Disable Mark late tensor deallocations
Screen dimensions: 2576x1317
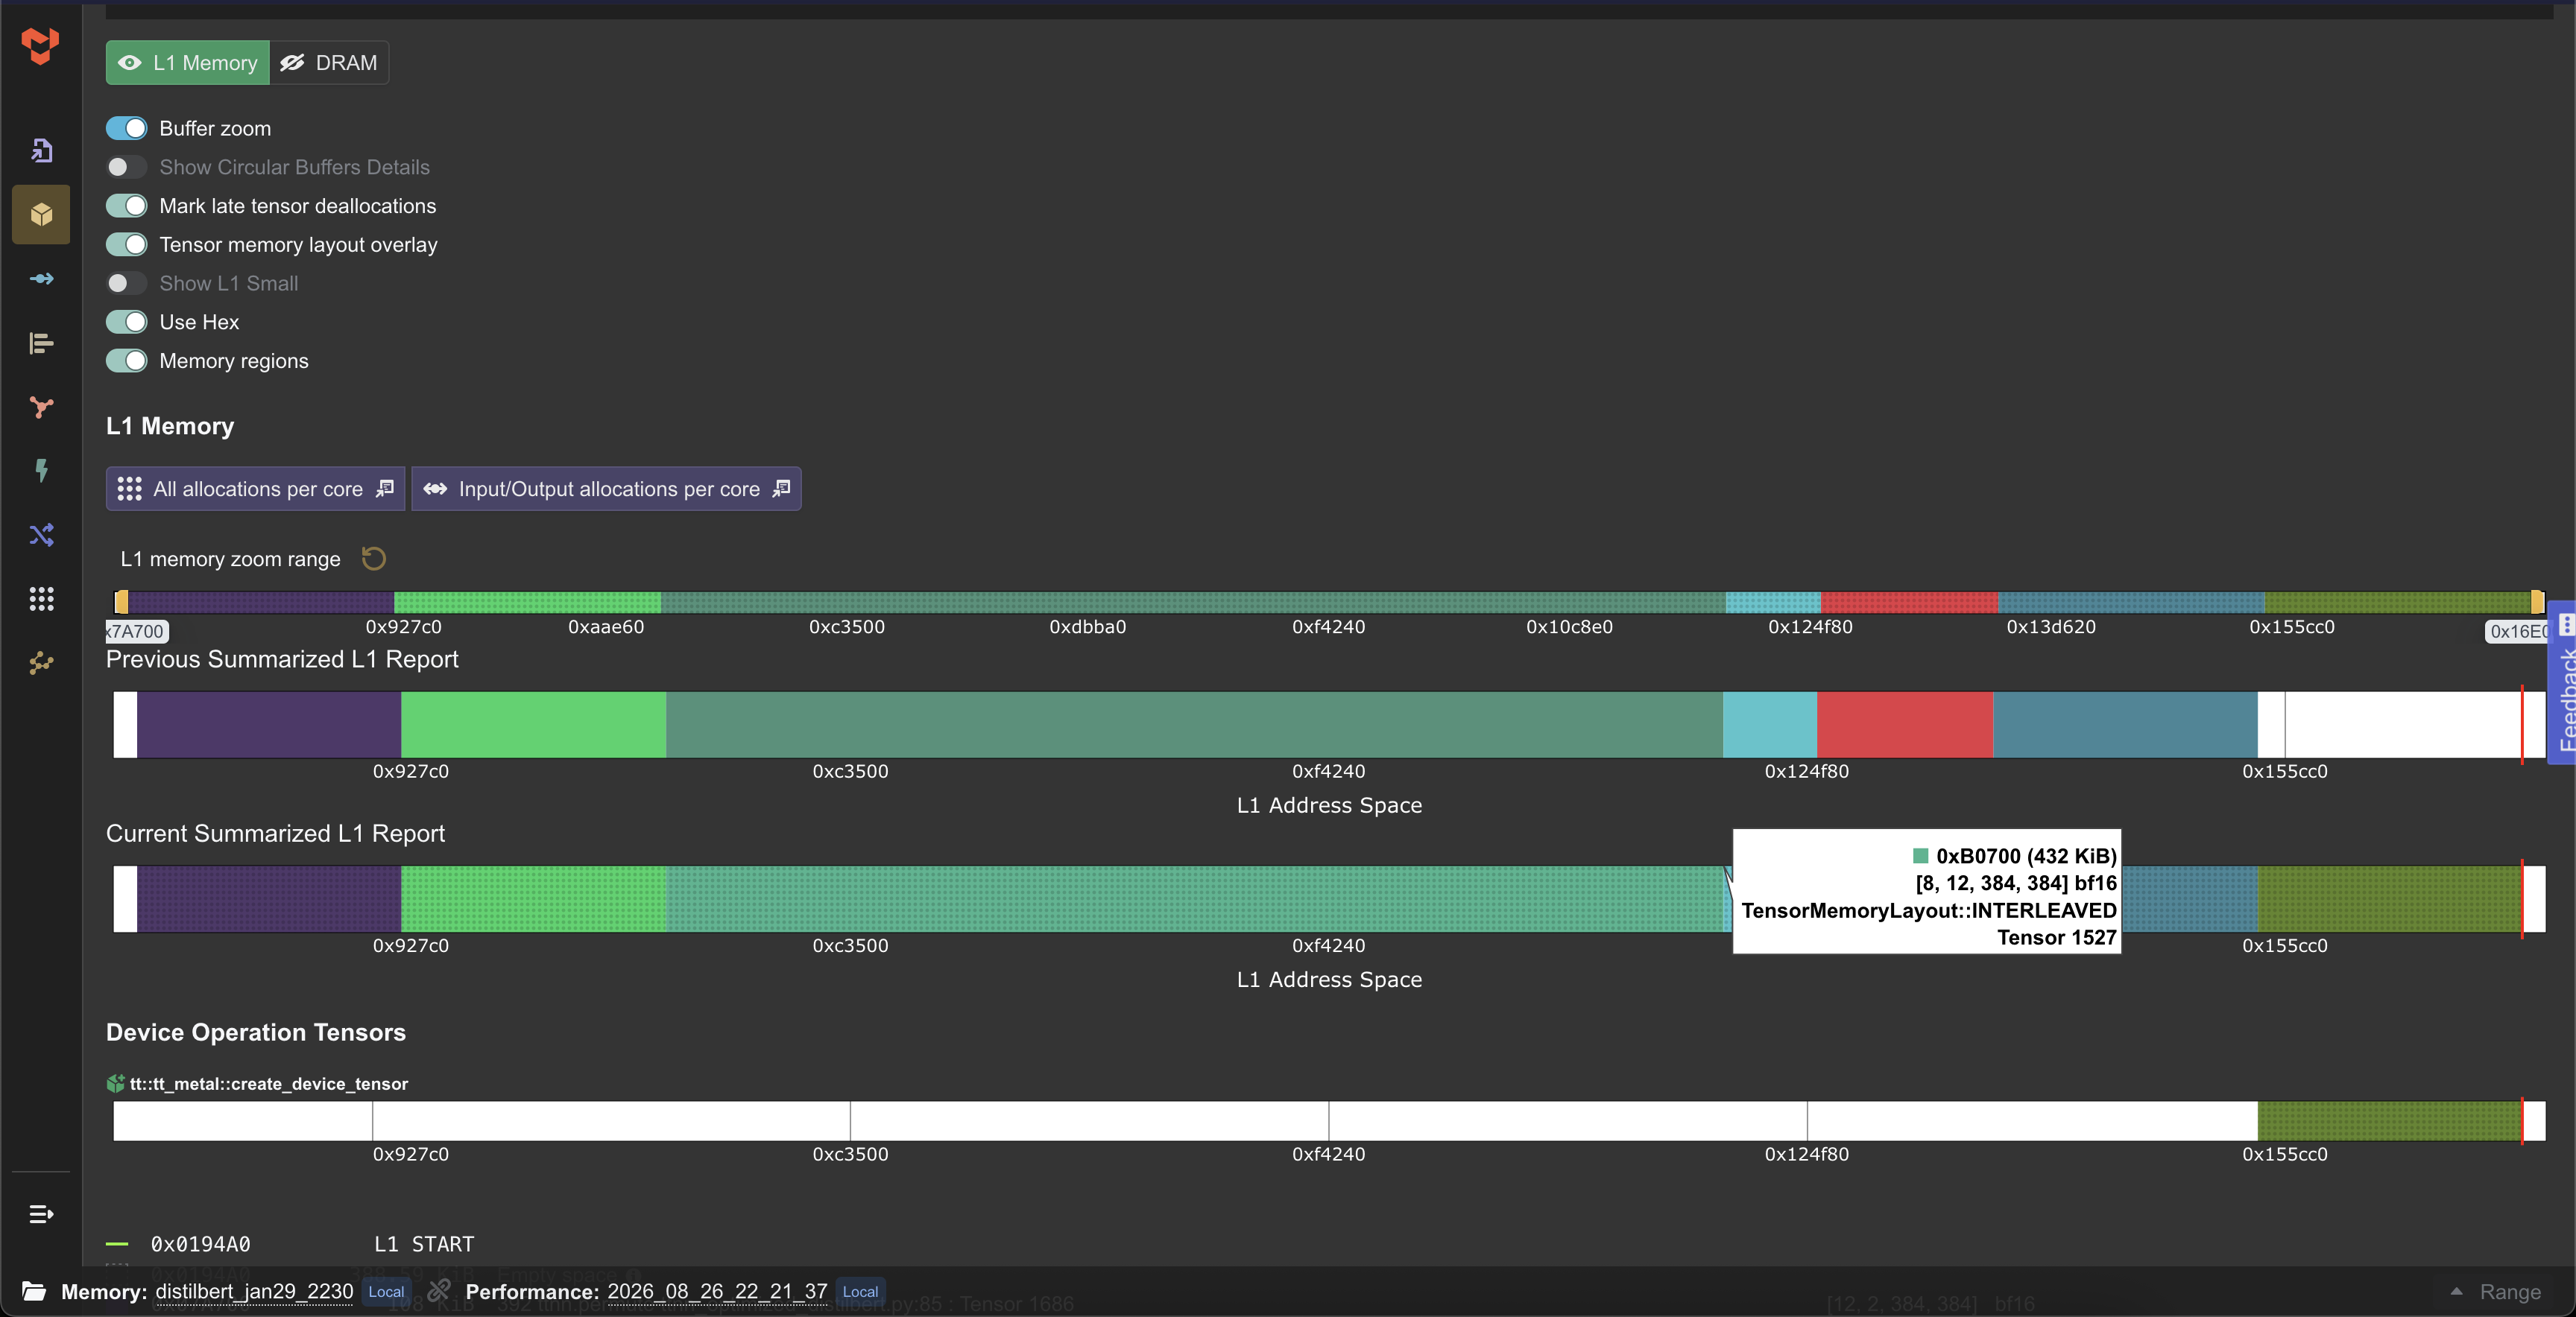pos(127,206)
